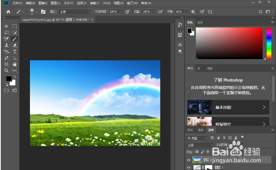Image resolution: width=276 pixels, height=170 pixels.
Task: Open the extra tools ellipsis menu
Action: (15, 70)
